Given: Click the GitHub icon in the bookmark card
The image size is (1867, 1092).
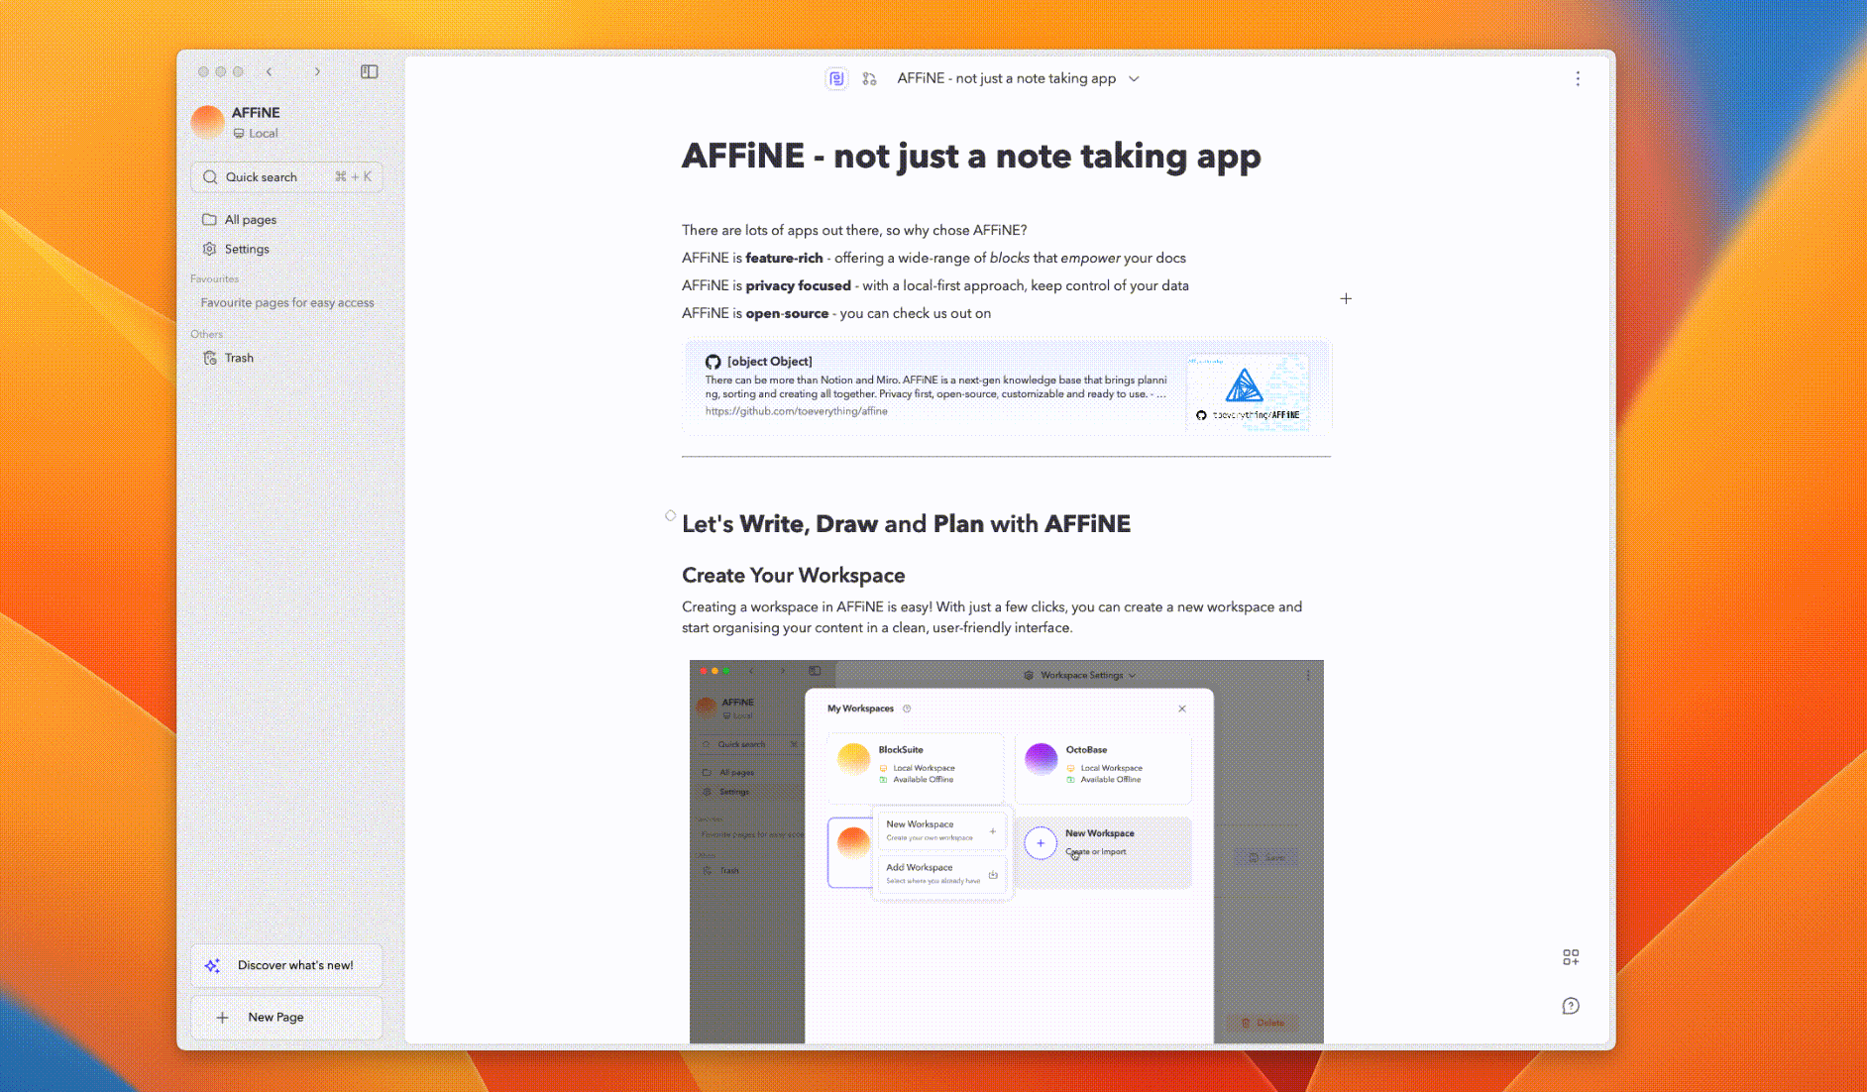Looking at the screenshot, I should 713,362.
